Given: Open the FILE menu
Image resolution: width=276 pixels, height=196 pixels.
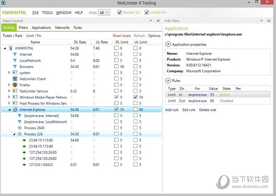Looking at the screenshot, I should (35, 13).
